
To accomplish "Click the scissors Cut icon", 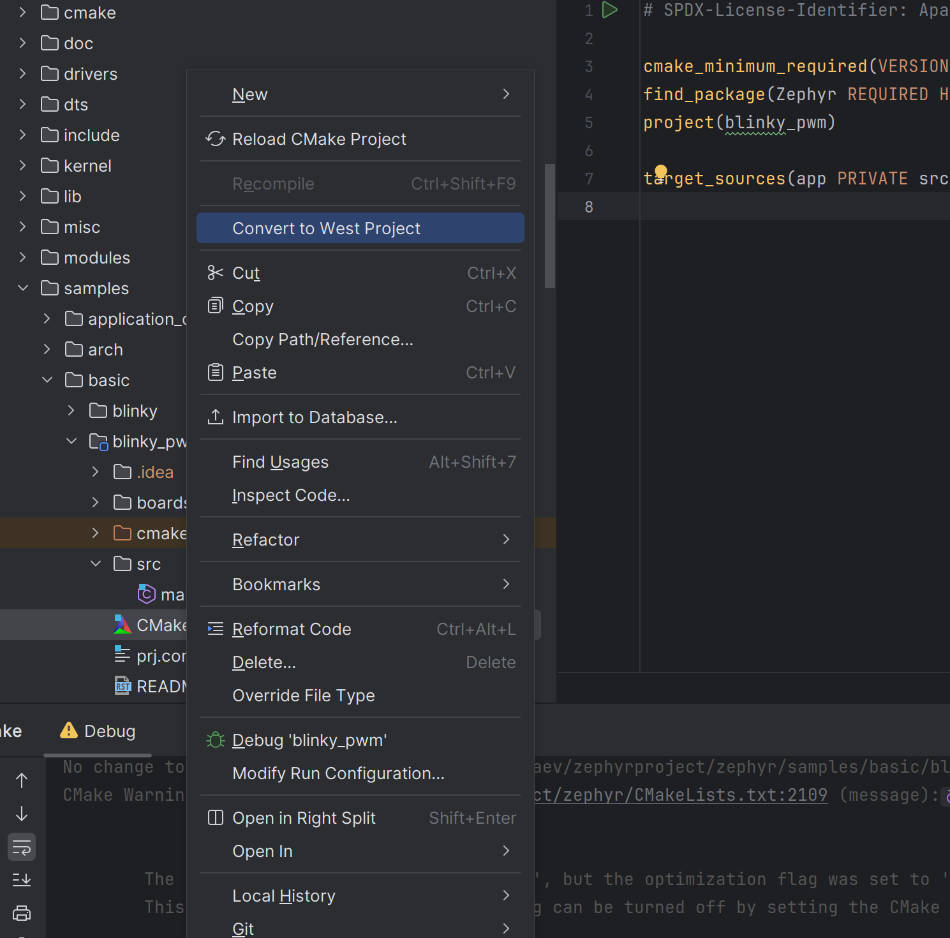I will pyautogui.click(x=216, y=273).
